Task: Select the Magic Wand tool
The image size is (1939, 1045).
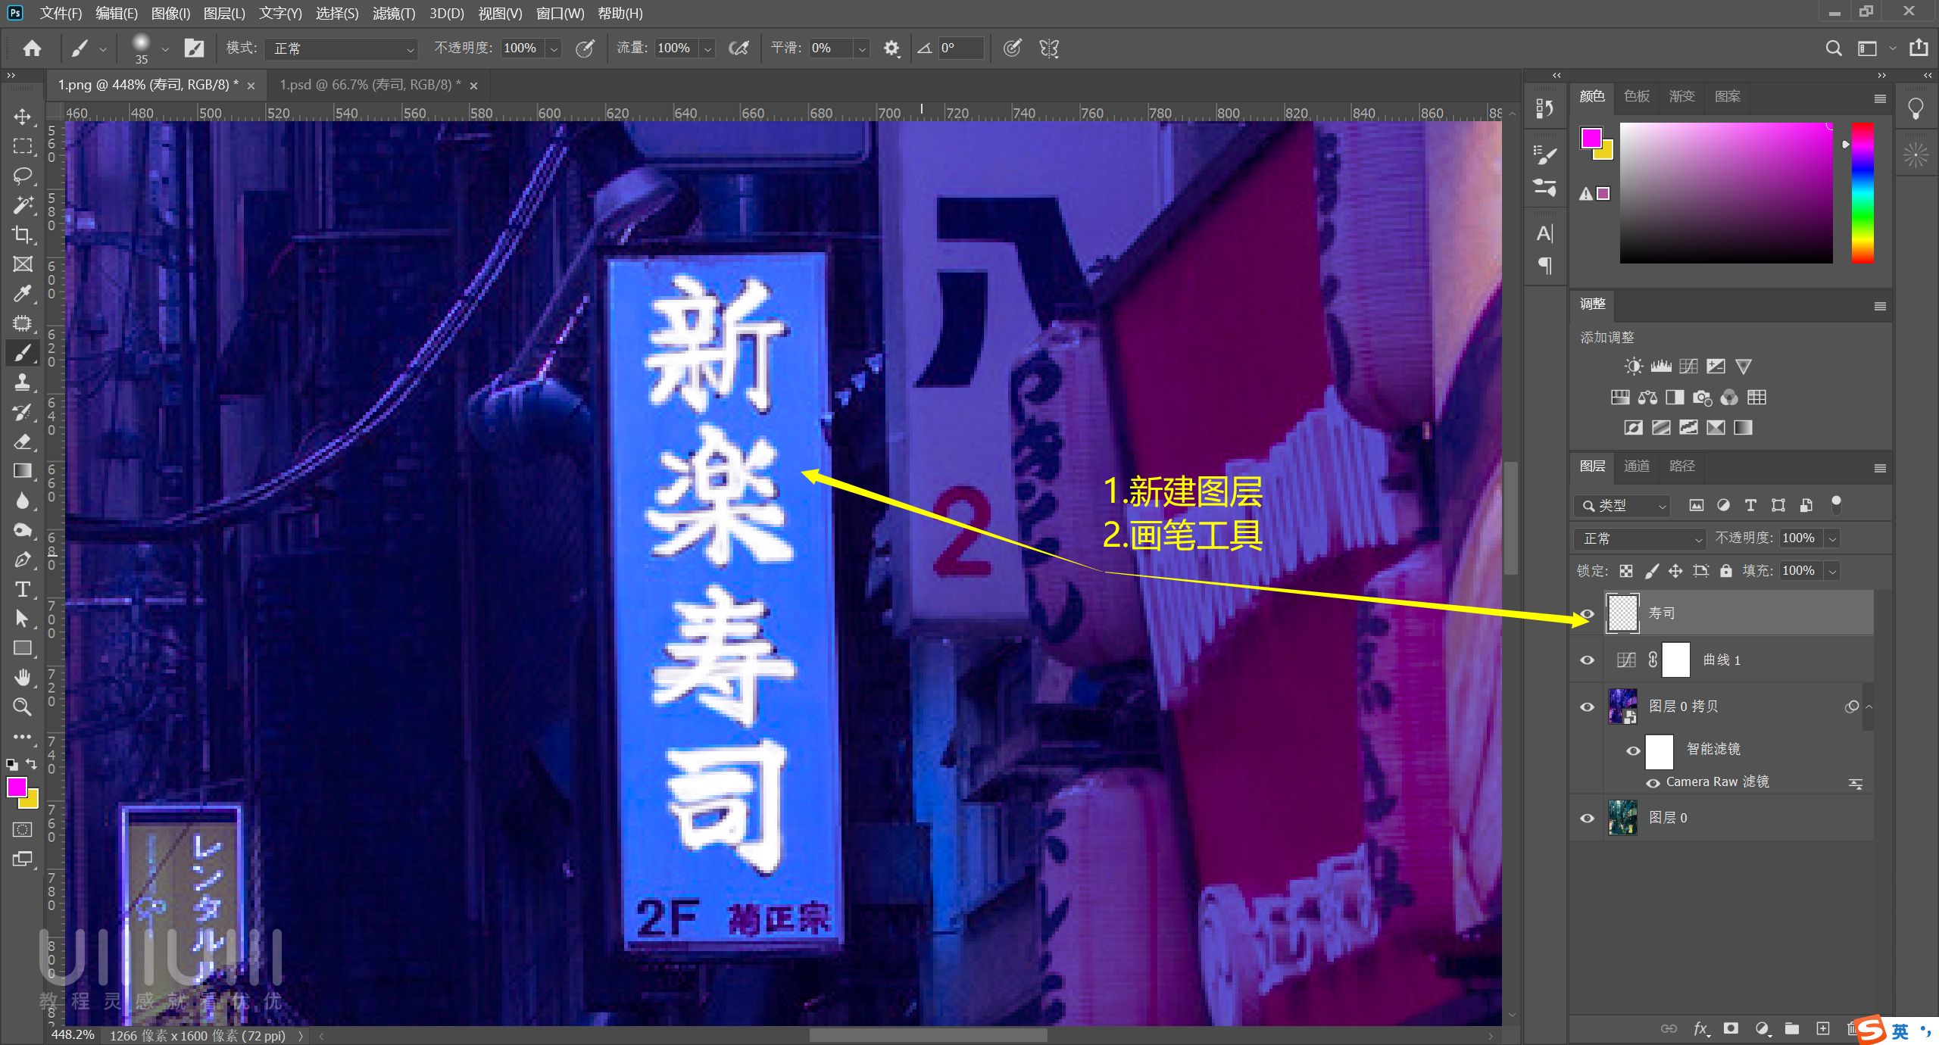Action: (x=23, y=205)
